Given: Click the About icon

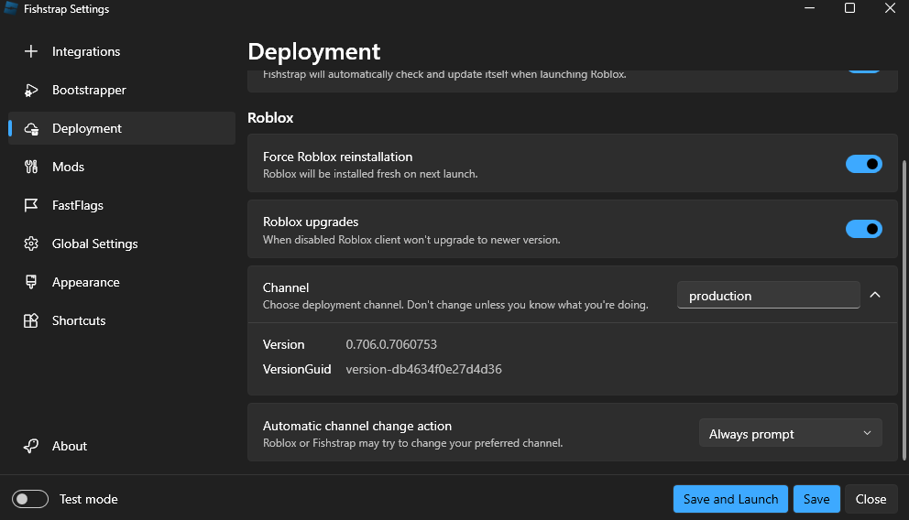Looking at the screenshot, I should [x=31, y=446].
